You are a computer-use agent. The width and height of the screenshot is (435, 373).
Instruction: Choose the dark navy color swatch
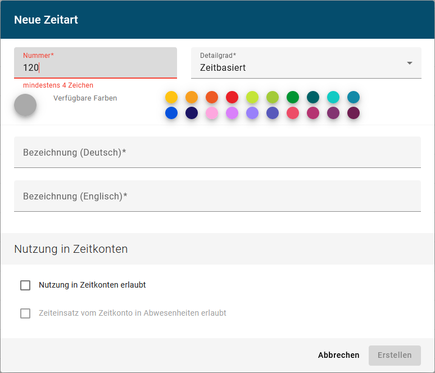[x=192, y=113]
